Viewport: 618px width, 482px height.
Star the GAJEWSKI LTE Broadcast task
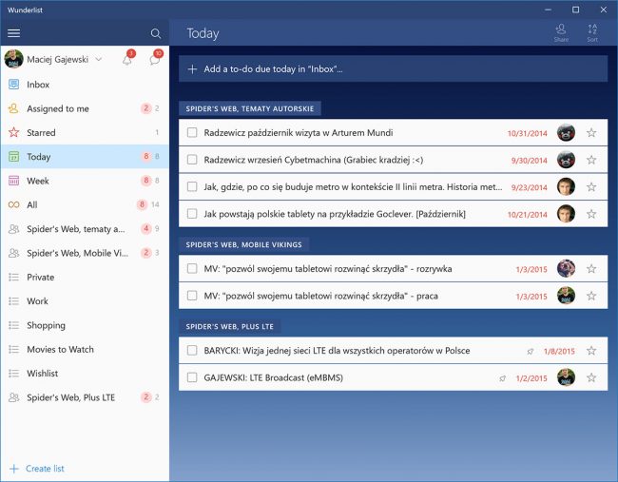coord(591,377)
